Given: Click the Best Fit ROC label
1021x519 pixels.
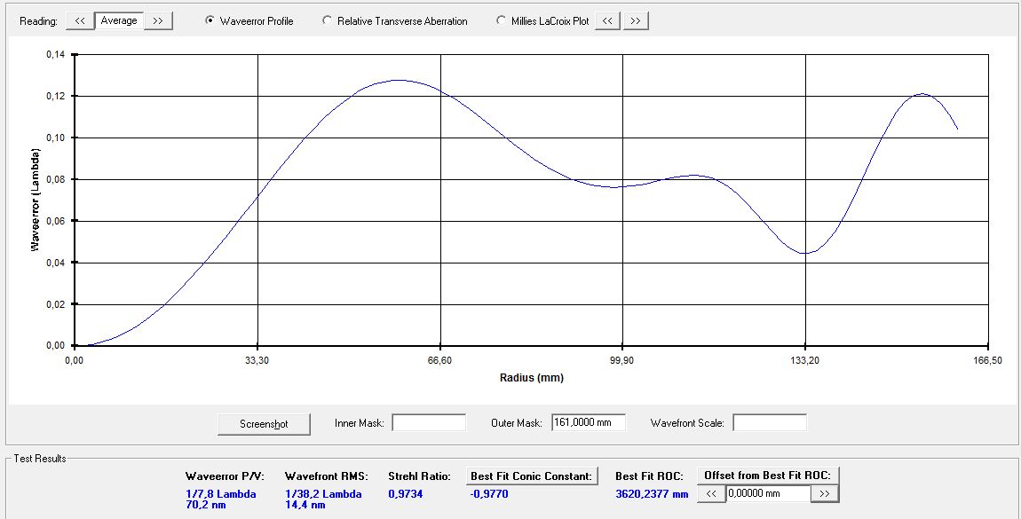Looking at the screenshot, I should pos(649,476).
